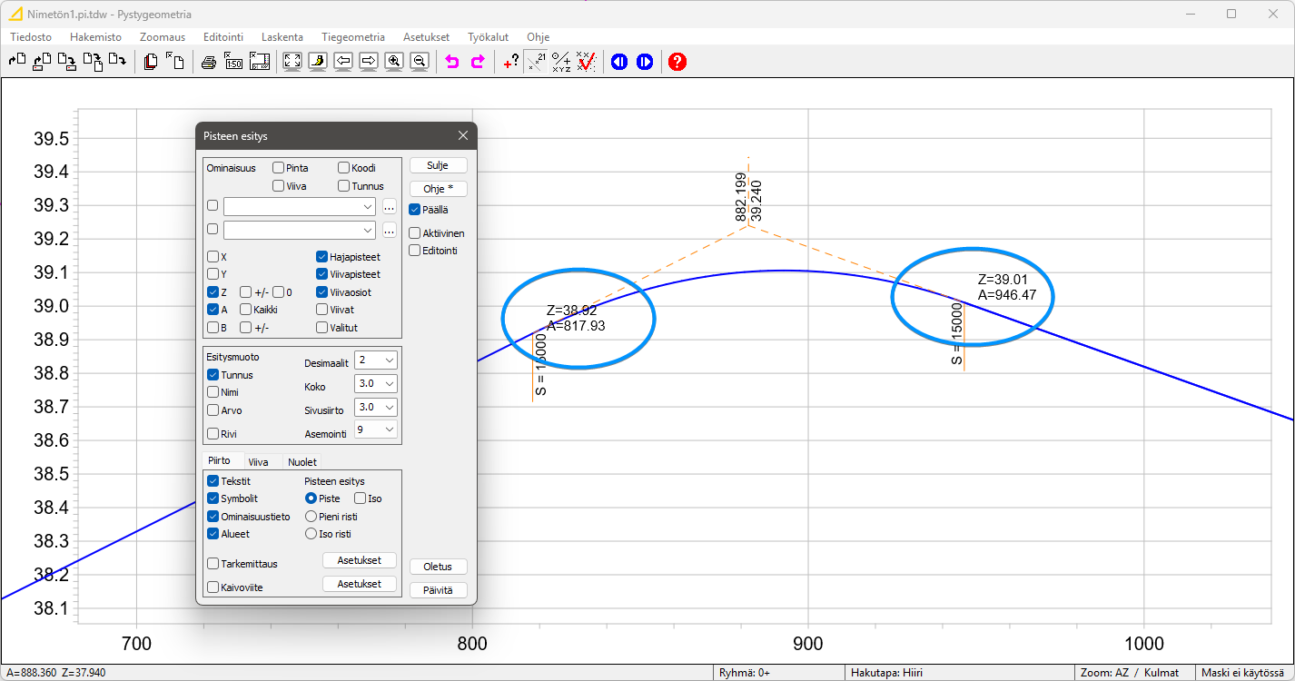Click the printer icon in toolbar
1295x681 pixels.
point(208,62)
